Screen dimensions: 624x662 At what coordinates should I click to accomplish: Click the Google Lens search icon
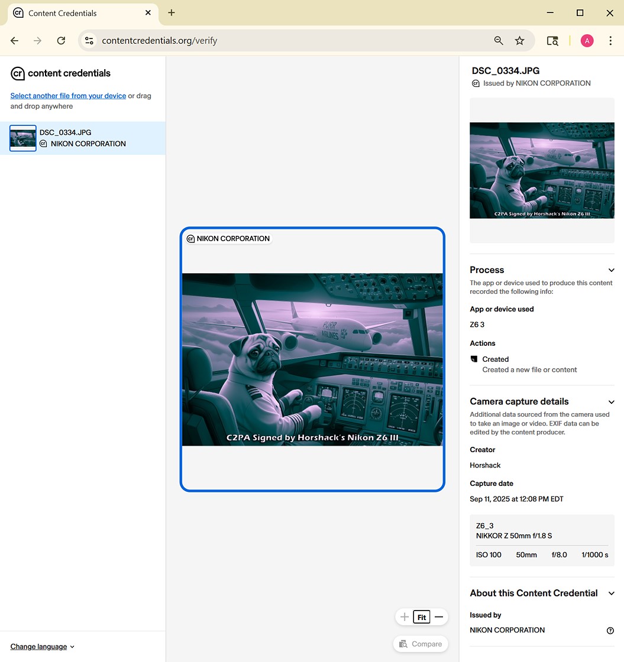(x=552, y=41)
